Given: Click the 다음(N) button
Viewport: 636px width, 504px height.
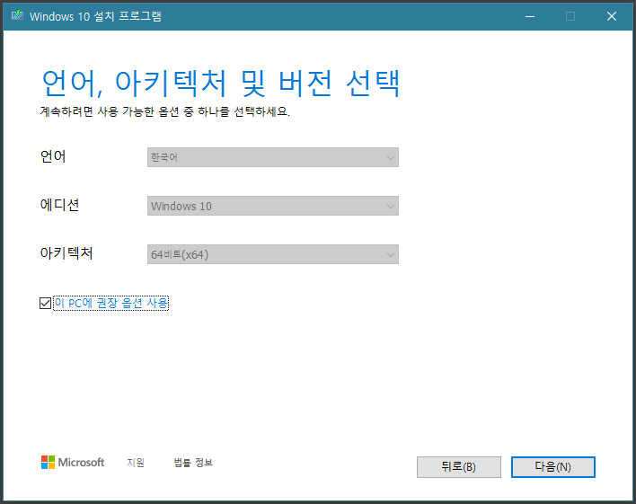Looking at the screenshot, I should (x=552, y=467).
